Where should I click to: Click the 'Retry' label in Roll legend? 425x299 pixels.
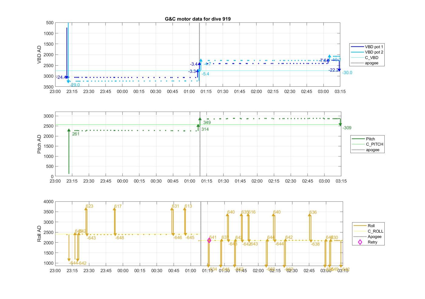click(372, 242)
